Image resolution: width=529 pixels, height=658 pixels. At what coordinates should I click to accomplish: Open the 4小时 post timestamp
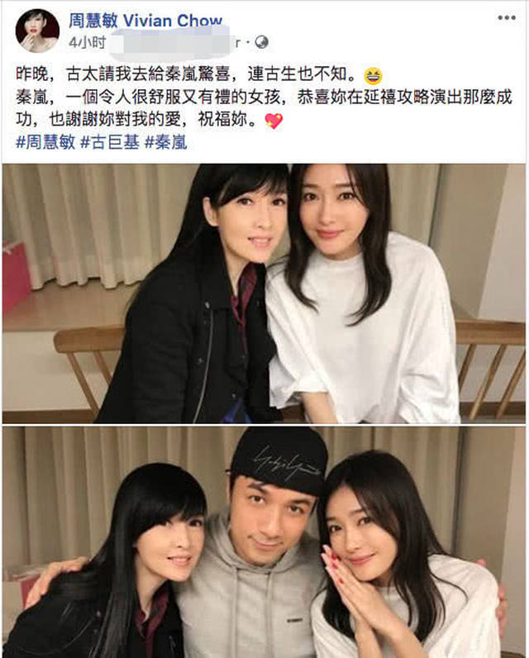[x=87, y=42]
